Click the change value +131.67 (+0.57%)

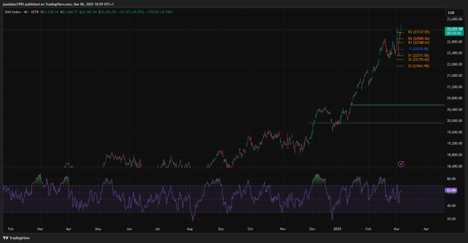pyautogui.click(x=131, y=12)
